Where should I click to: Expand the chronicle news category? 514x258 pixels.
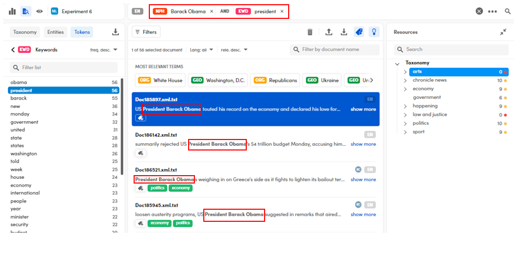(x=405, y=80)
